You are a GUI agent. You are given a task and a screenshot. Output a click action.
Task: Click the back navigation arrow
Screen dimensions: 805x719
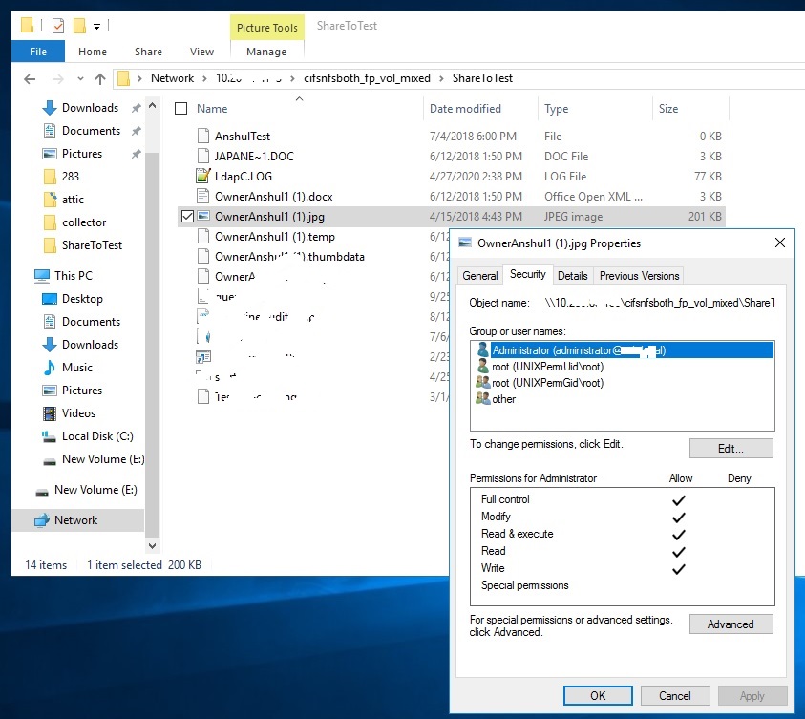pyautogui.click(x=30, y=79)
